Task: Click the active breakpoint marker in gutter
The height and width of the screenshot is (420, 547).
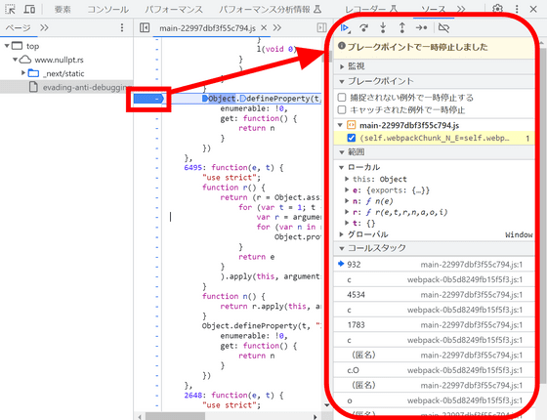Action: [x=148, y=99]
